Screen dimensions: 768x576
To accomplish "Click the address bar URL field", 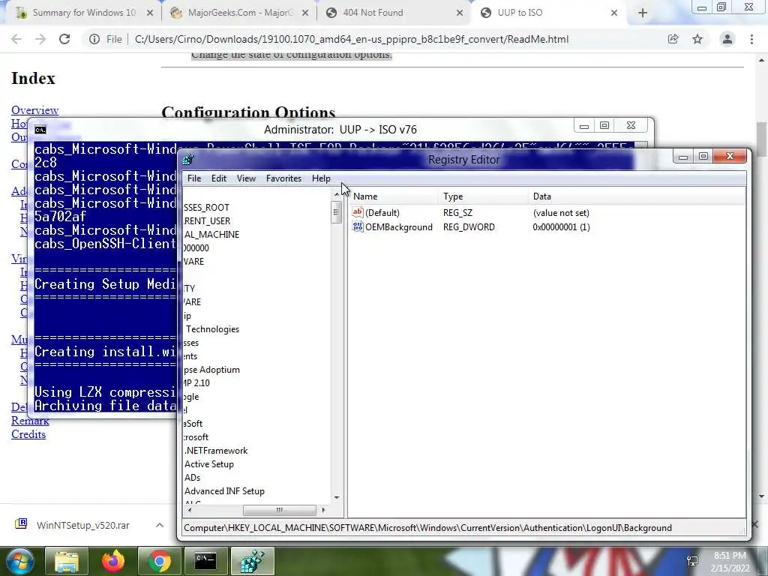I will click(x=351, y=39).
